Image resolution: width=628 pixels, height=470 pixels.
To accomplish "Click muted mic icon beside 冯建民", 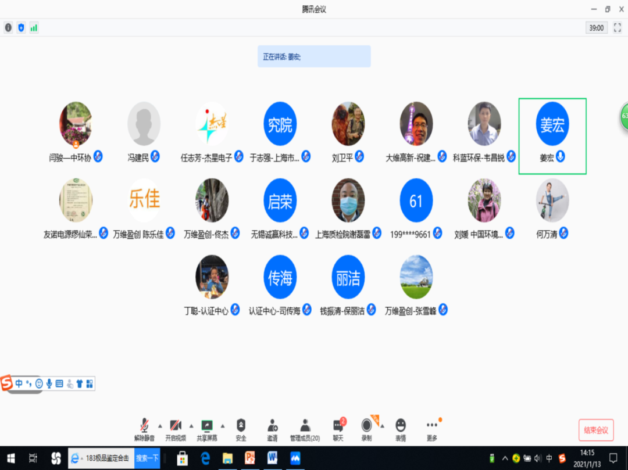I will pyautogui.click(x=155, y=156).
